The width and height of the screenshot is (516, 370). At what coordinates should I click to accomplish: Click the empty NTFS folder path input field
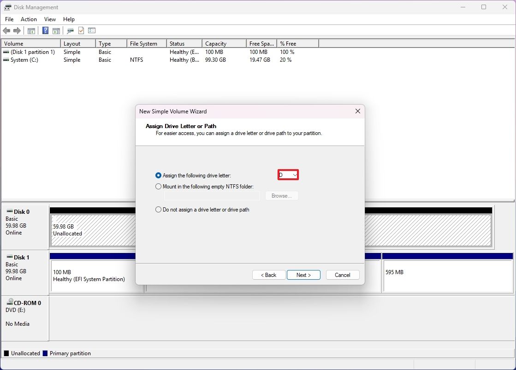(x=212, y=195)
